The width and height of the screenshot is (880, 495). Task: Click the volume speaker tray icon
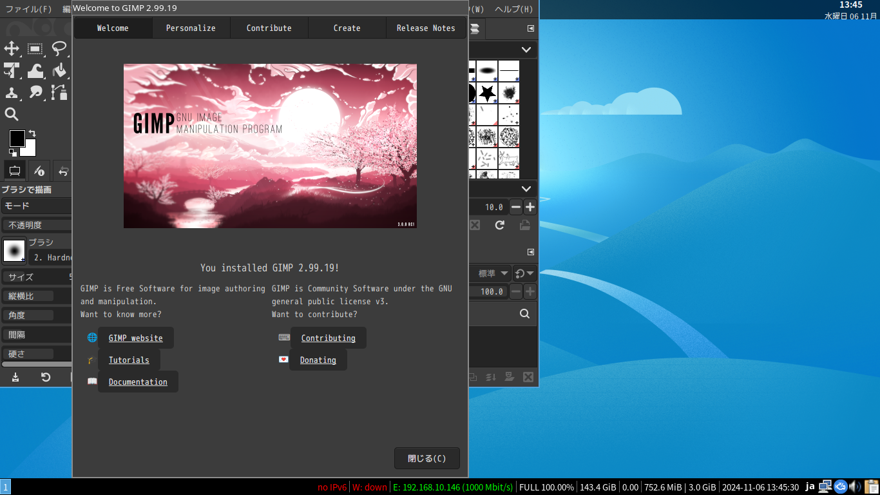point(855,487)
